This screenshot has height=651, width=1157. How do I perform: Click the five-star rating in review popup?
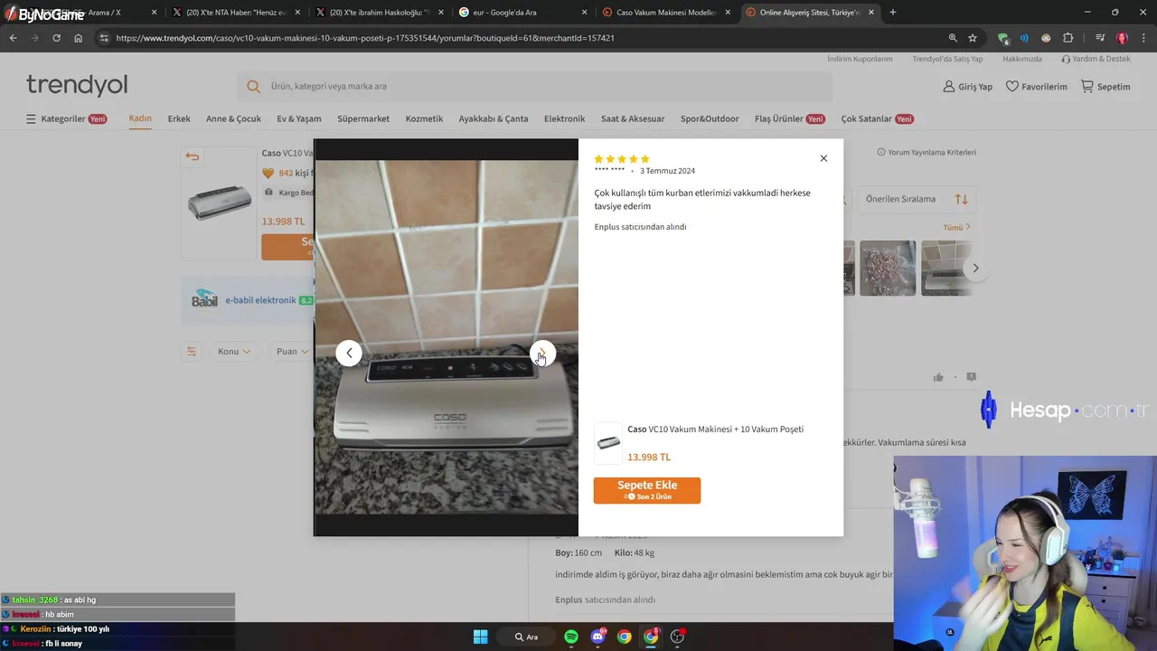pos(622,159)
